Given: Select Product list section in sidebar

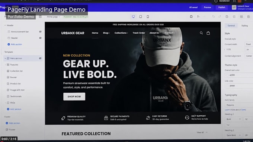Looking at the screenshot, I should 15,84.
